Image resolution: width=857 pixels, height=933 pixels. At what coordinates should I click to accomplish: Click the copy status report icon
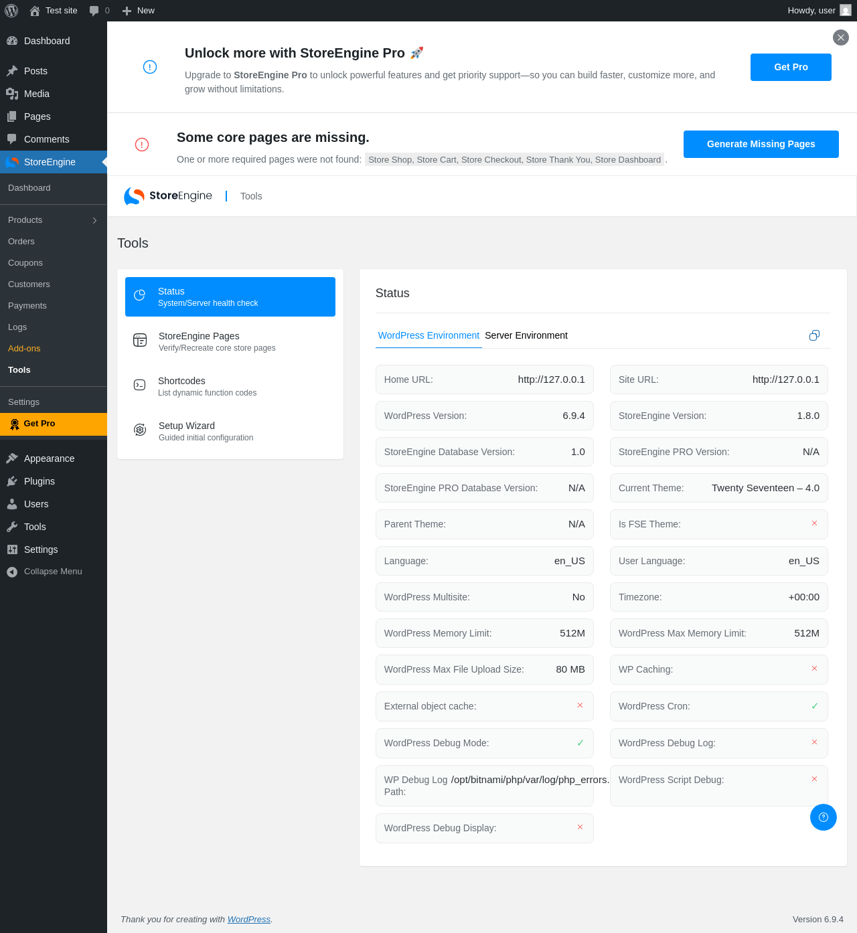tap(814, 335)
